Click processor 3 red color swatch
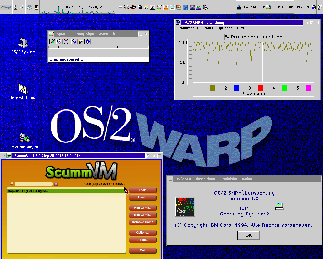The image size is (323, 259). pyautogui.click(x=260, y=88)
